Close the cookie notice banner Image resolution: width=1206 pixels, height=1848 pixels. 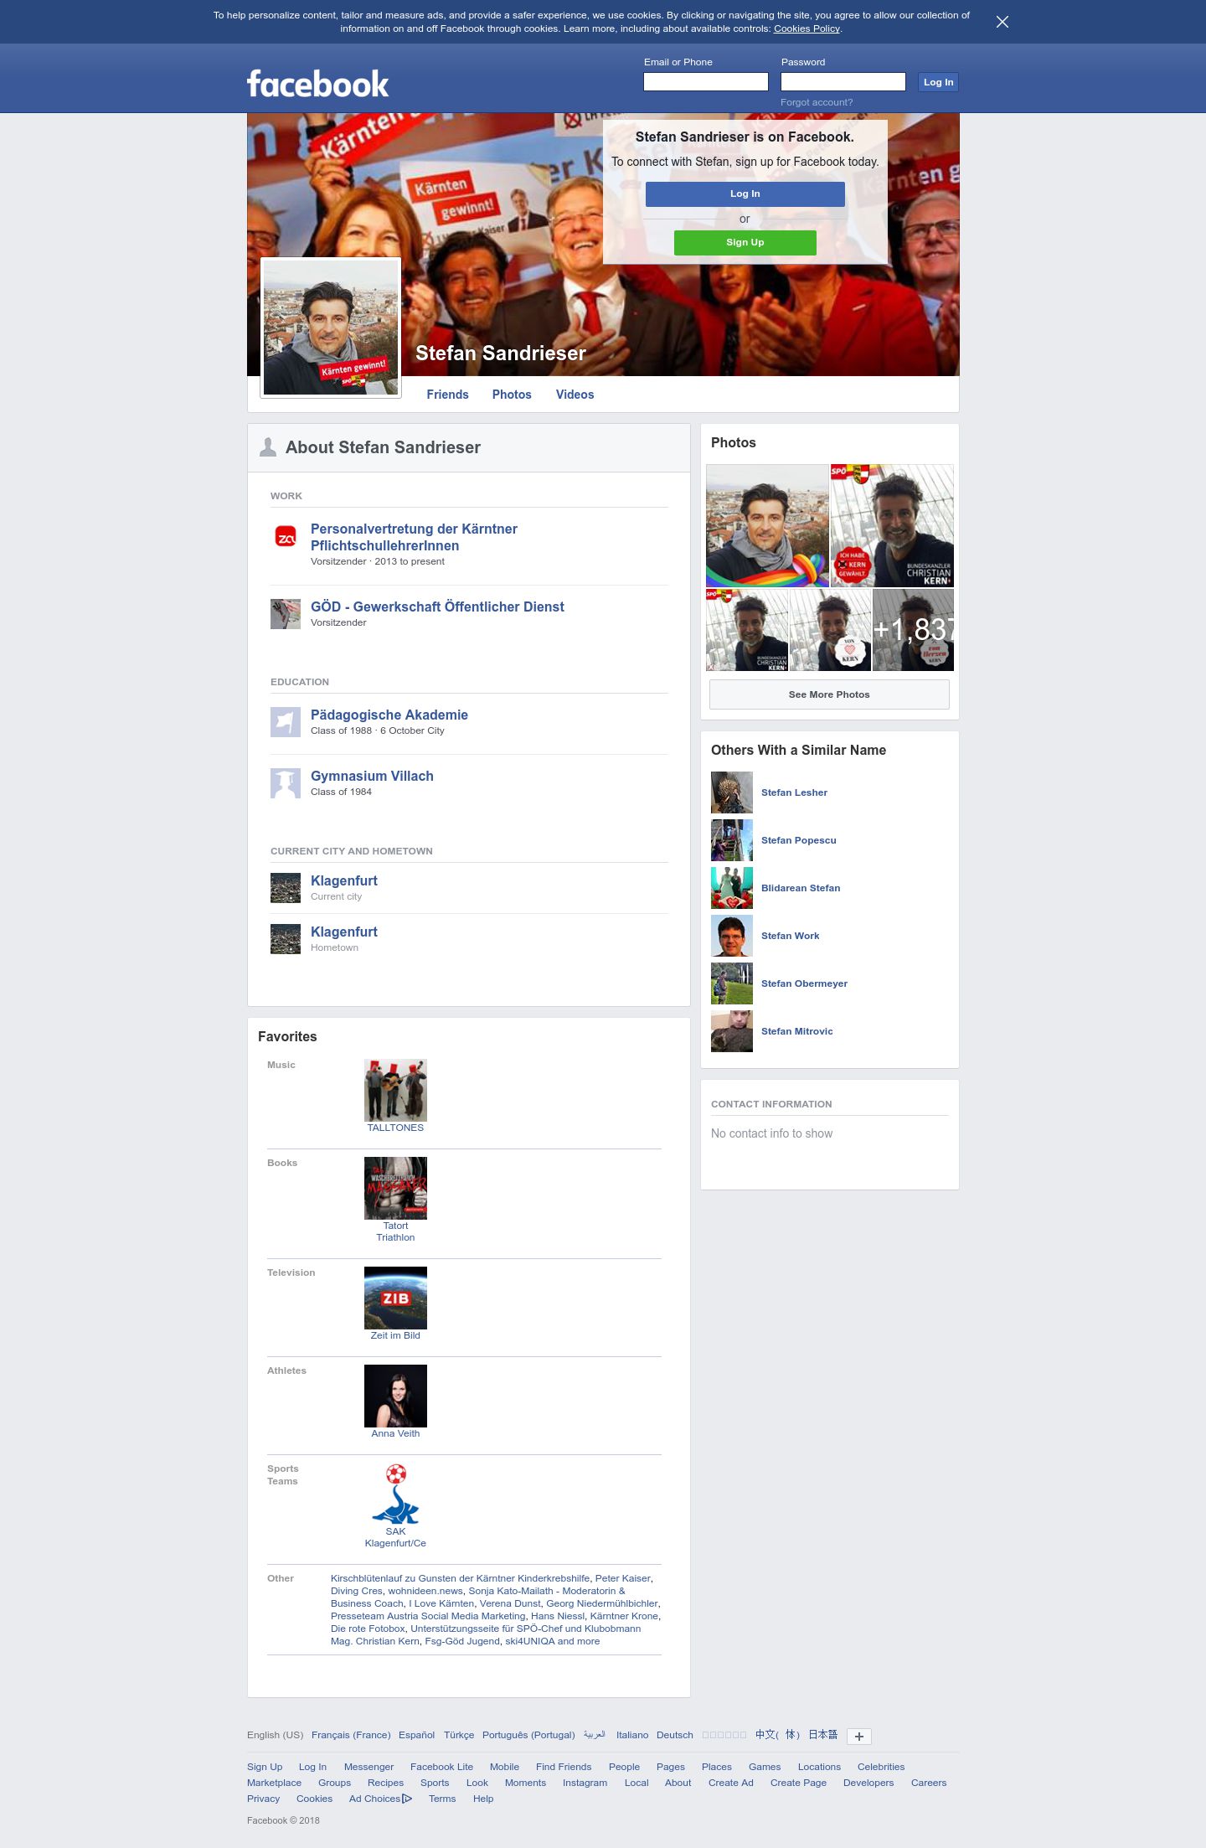coord(1002,22)
